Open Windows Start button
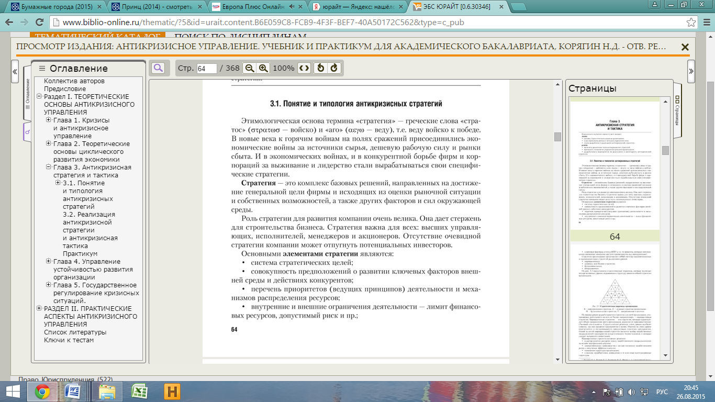The height and width of the screenshot is (402, 715). 13,391
